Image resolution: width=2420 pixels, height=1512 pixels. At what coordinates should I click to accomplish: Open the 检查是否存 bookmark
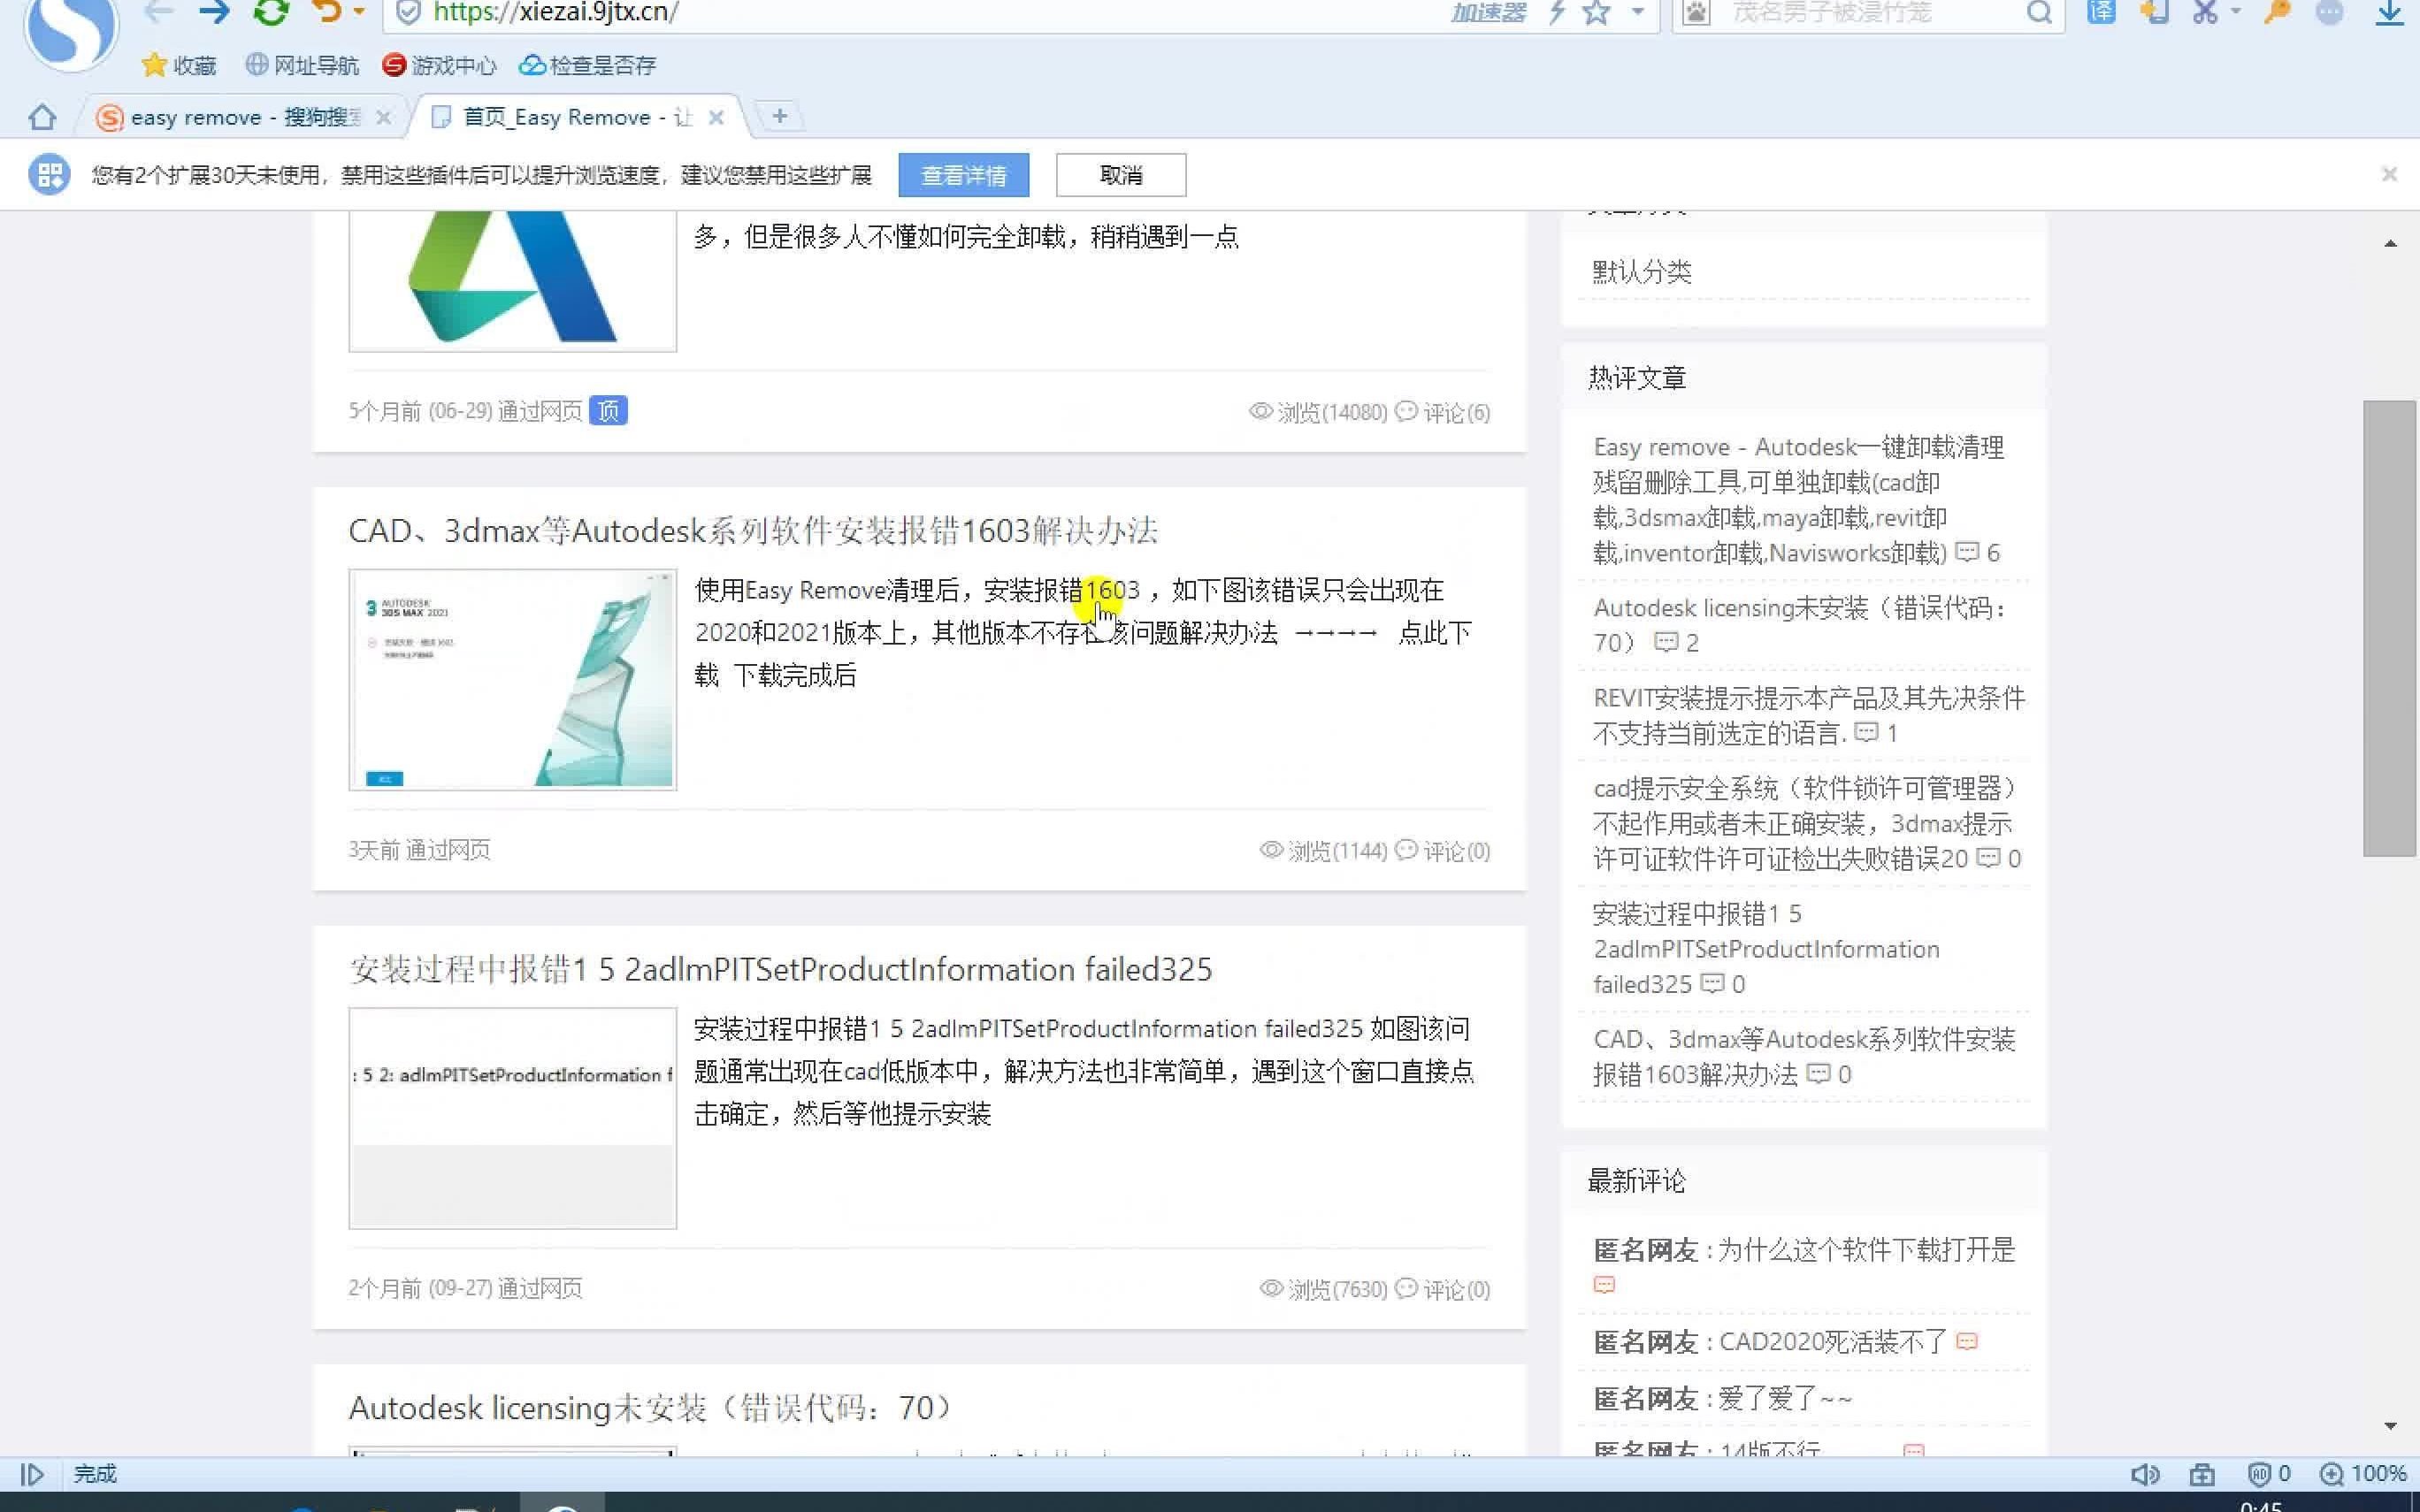click(588, 65)
